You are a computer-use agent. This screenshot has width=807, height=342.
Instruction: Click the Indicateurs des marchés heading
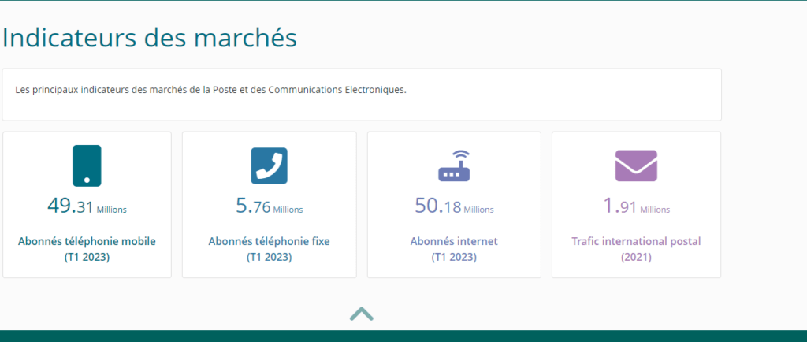click(x=150, y=37)
